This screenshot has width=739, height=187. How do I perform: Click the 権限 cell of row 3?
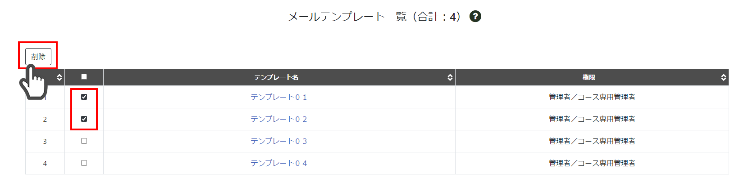(592, 141)
